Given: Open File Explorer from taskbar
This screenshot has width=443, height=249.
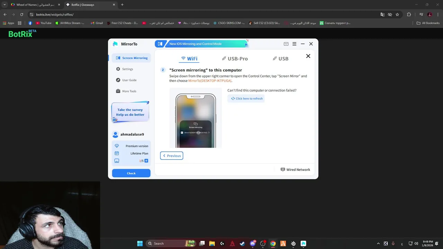Looking at the screenshot, I should pos(212,243).
